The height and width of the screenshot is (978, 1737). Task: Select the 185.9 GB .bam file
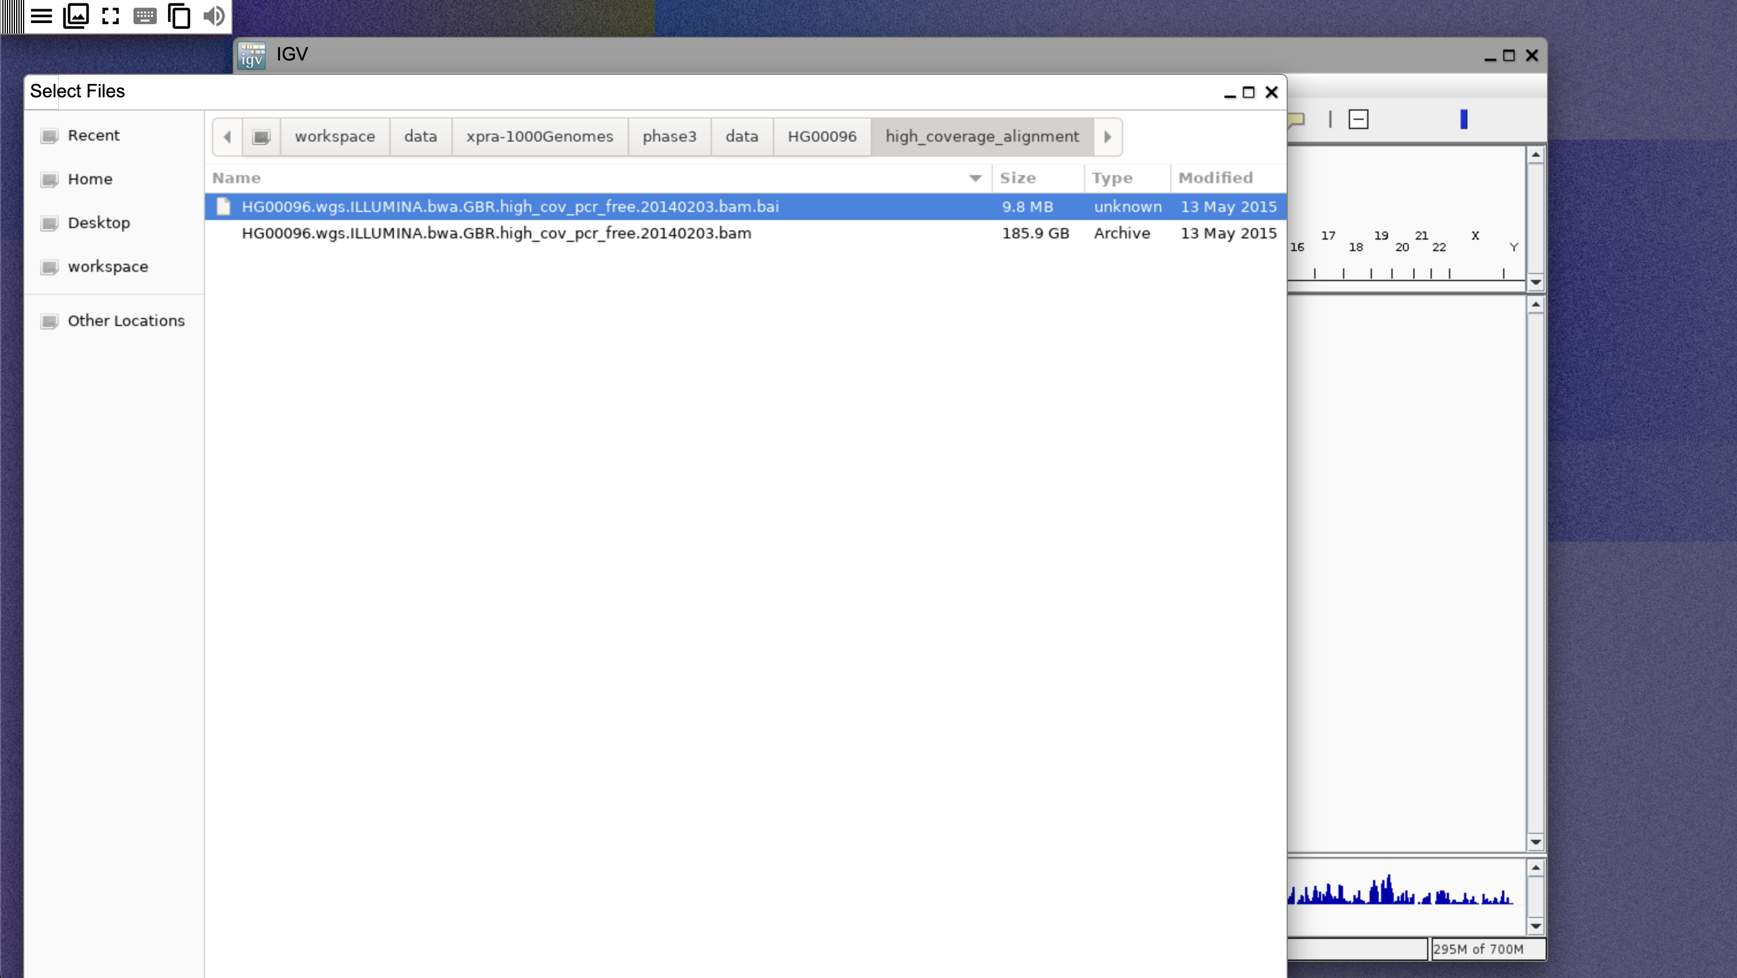(497, 233)
